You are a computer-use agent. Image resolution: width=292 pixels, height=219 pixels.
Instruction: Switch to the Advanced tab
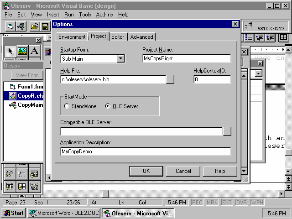click(141, 37)
